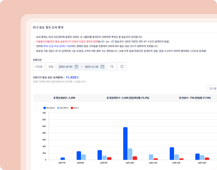
Task: Click the tallest dark blue bar near 500
Action: point(125,144)
